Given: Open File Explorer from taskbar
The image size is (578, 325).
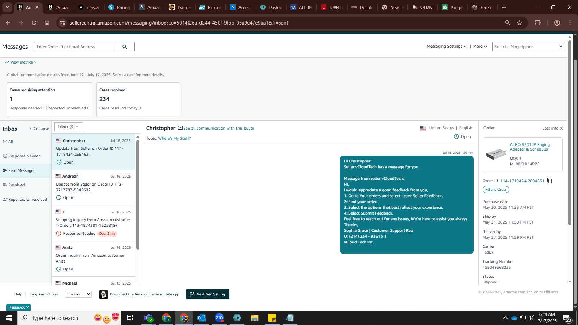Looking at the screenshot, I should (255, 318).
